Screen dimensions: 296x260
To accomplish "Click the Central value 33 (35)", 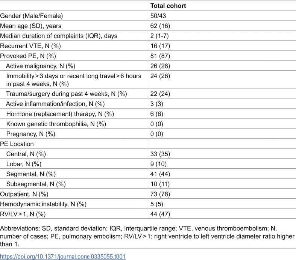I will (x=160, y=154).
